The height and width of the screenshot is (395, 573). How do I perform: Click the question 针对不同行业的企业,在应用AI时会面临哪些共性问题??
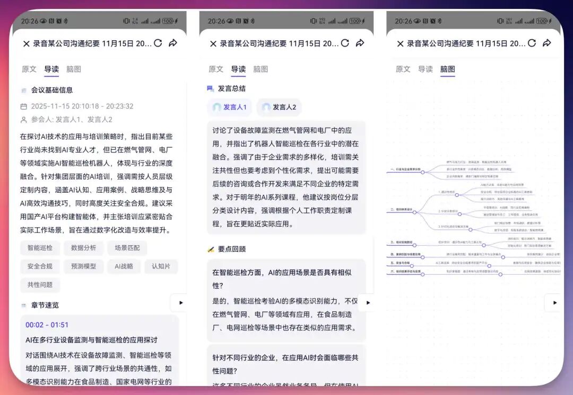coord(285,364)
